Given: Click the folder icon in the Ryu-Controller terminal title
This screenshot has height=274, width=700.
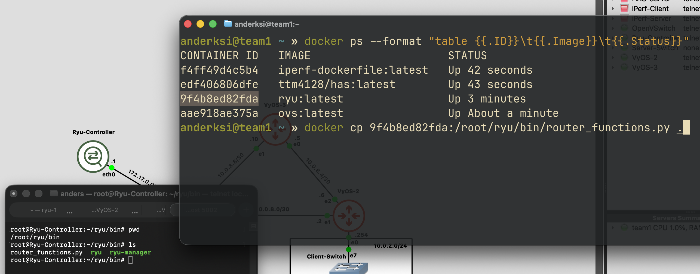Looking at the screenshot, I should [x=54, y=193].
